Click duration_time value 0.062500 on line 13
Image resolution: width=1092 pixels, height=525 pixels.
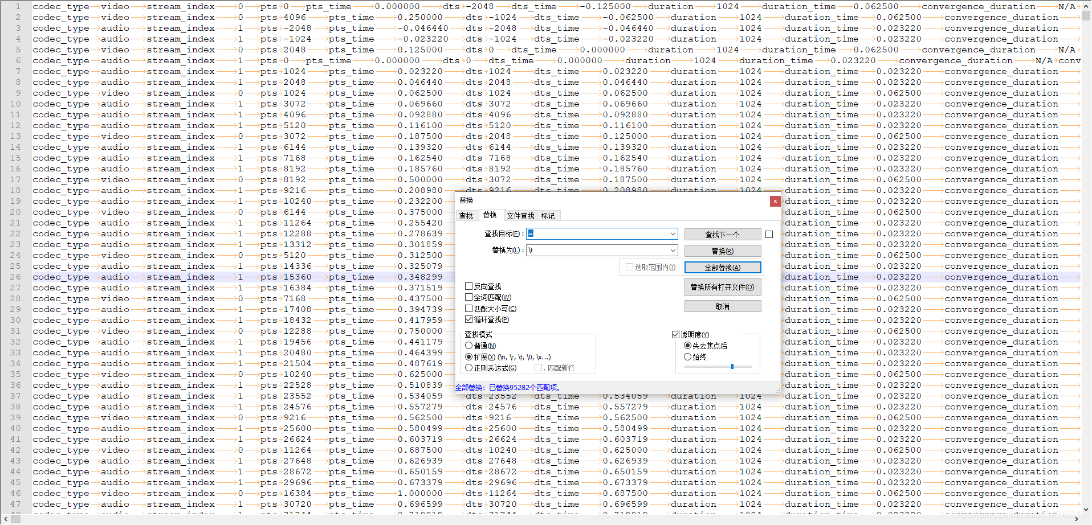pos(899,137)
